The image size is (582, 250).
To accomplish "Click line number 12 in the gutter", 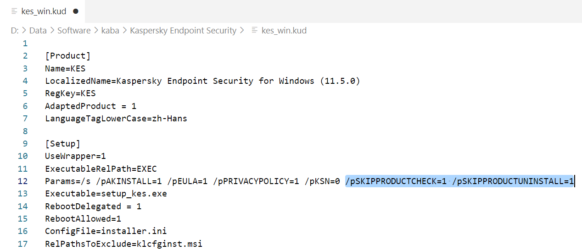I will coord(22,181).
